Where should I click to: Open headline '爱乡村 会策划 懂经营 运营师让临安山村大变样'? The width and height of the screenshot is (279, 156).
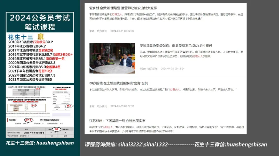[x=123, y=8]
